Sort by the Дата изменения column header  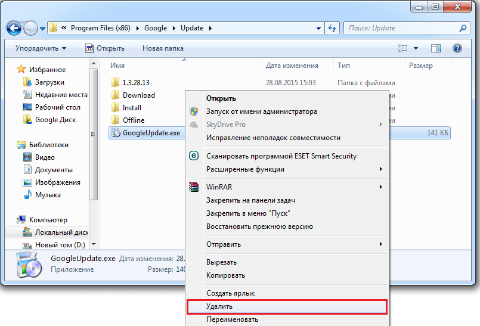(x=292, y=66)
